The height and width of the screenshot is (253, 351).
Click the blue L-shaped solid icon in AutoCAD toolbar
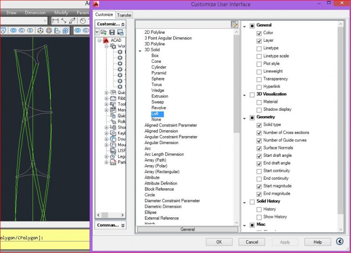(57, 30)
